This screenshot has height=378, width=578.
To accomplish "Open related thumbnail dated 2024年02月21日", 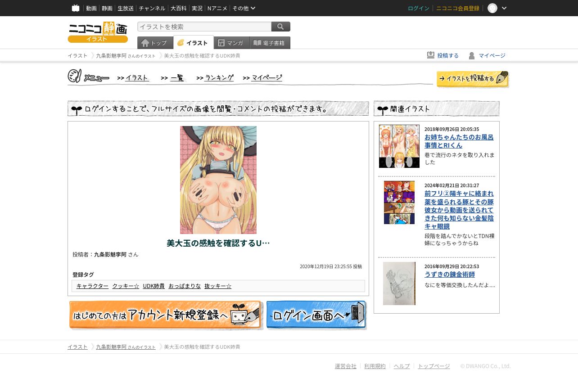I will 399,202.
